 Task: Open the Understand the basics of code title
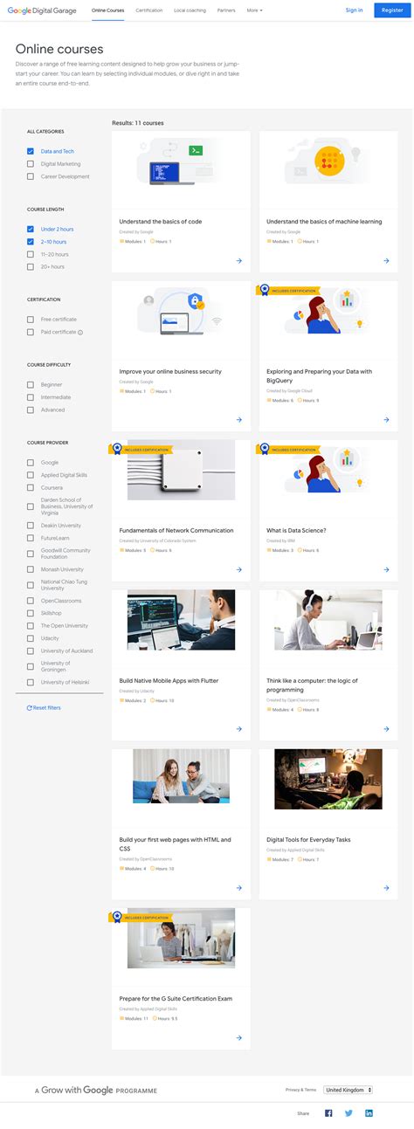(x=161, y=222)
